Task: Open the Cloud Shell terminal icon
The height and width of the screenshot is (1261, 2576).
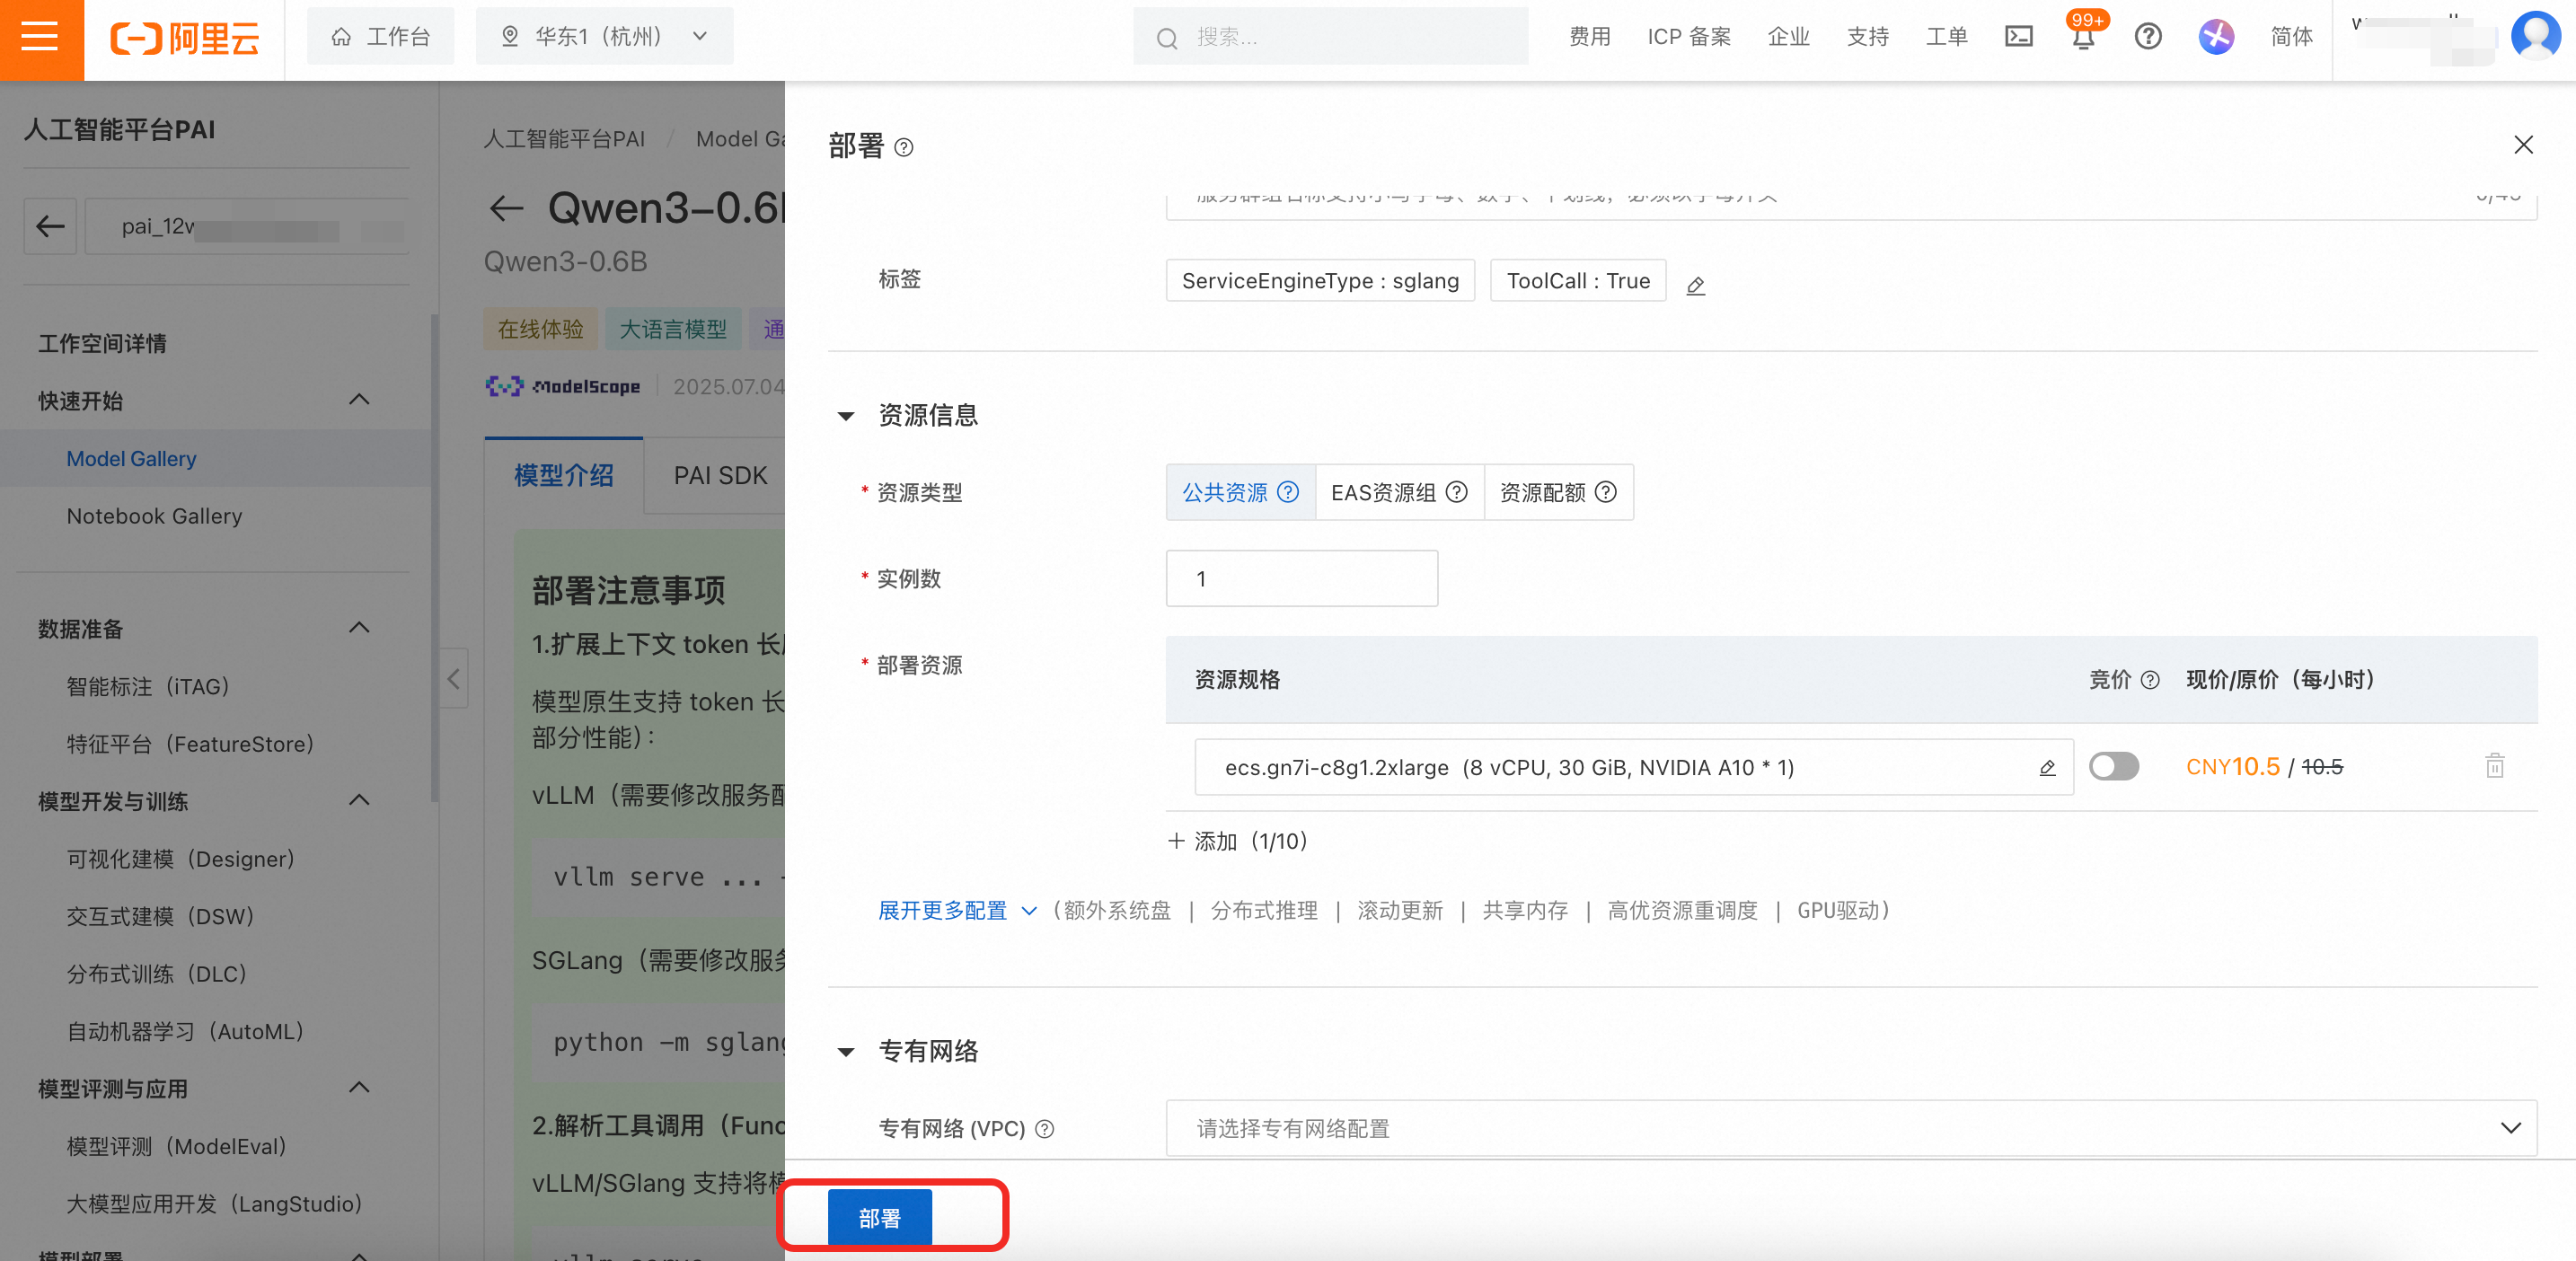Action: coord(2018,37)
